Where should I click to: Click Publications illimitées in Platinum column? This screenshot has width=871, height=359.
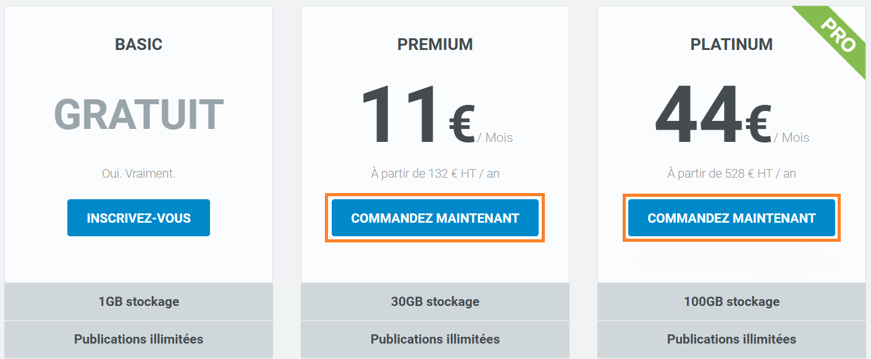pos(731,339)
